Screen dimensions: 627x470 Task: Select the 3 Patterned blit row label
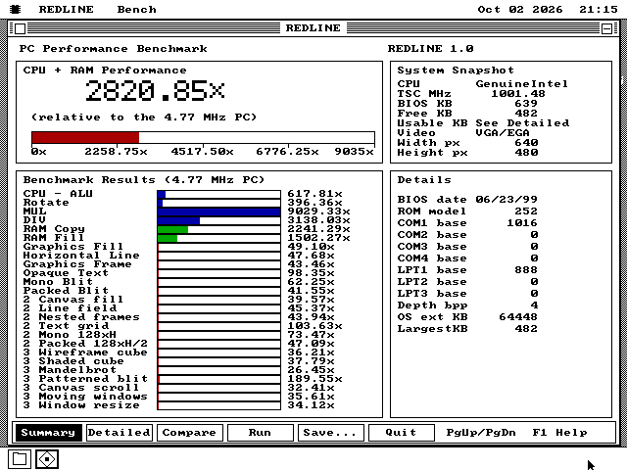[85, 379]
